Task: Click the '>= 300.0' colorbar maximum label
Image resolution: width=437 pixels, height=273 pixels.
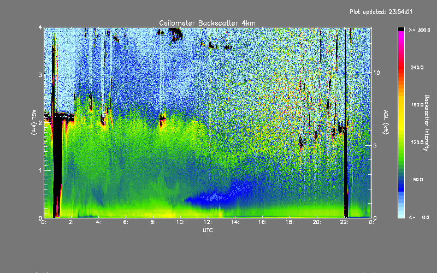Action: tap(420, 30)
